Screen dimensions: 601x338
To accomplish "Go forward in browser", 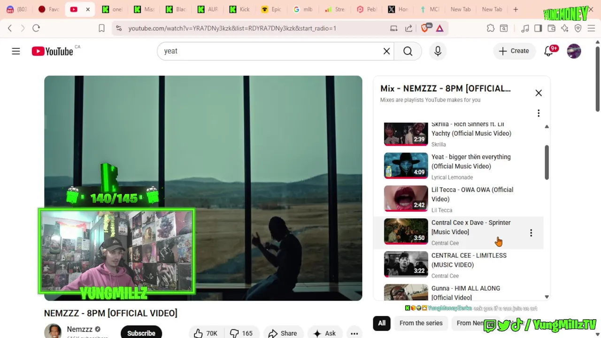I will coord(23,28).
